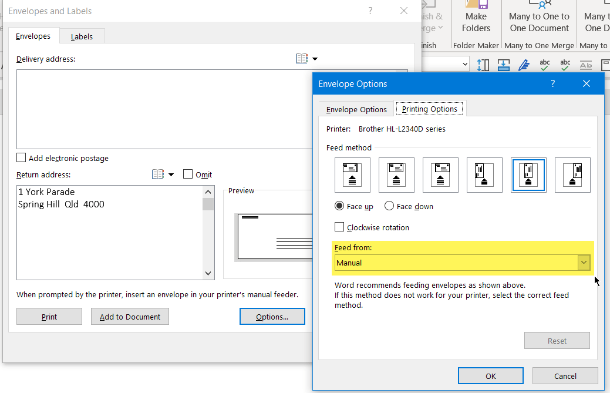The width and height of the screenshot is (610, 393).
Task: Select portrait envelope feed aligned right
Action: pyautogui.click(x=572, y=174)
